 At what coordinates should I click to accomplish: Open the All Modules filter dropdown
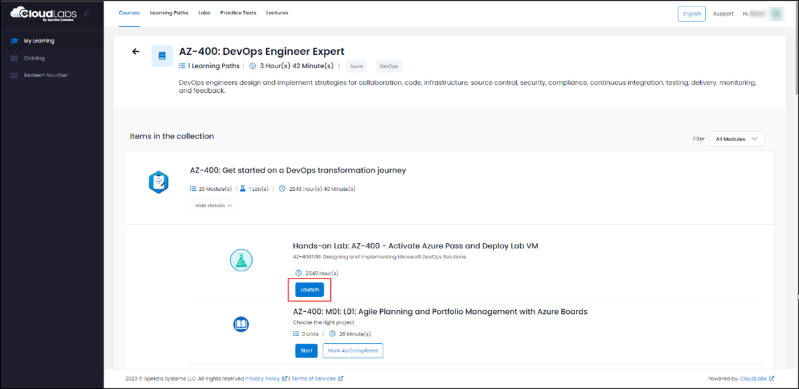(x=736, y=139)
